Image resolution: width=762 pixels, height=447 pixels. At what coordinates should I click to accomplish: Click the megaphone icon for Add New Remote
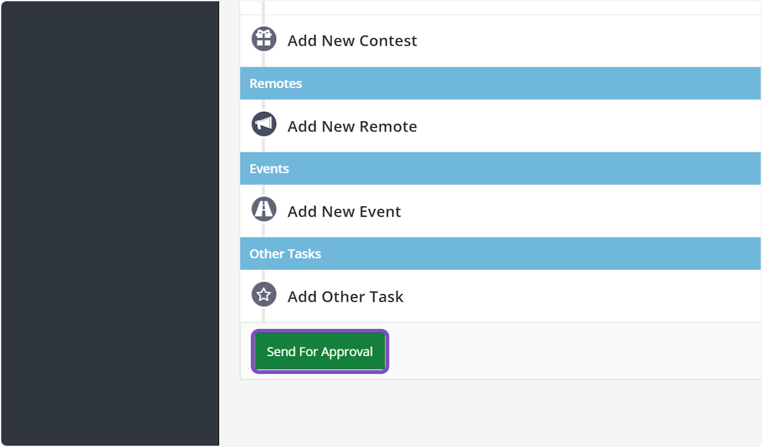click(264, 124)
